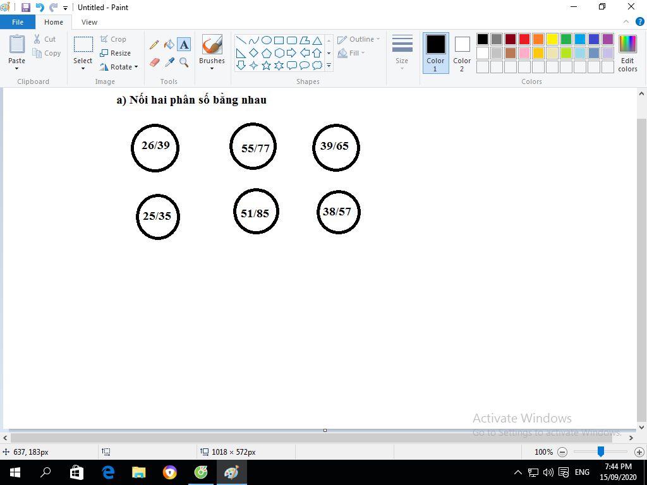
Task: Choose the Five-point star shape
Action: [267, 66]
